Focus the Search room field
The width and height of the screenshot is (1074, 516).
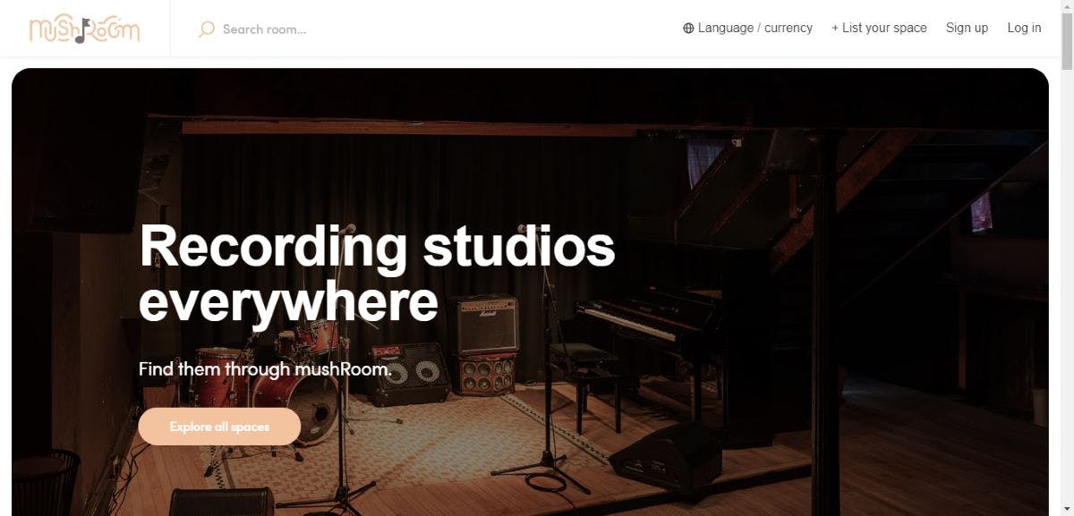tap(264, 29)
